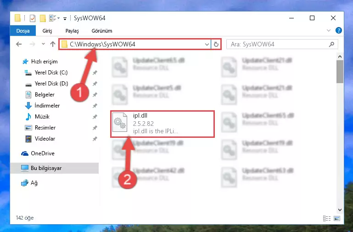The height and width of the screenshot is (232, 353).
Task: Open the Dosya menu tab
Action: point(23,31)
